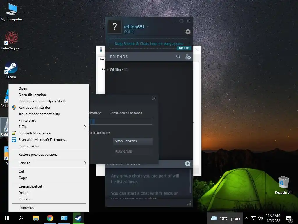Open the control panel-style taskbar app
The image size is (298, 224).
(x=64, y=218)
